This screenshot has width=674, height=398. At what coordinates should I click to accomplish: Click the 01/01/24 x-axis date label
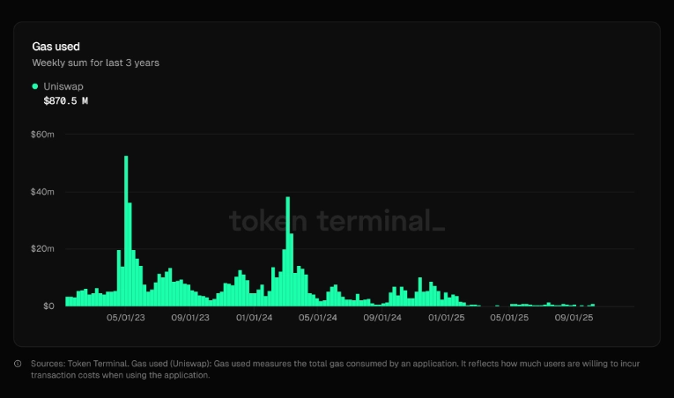pyautogui.click(x=254, y=318)
